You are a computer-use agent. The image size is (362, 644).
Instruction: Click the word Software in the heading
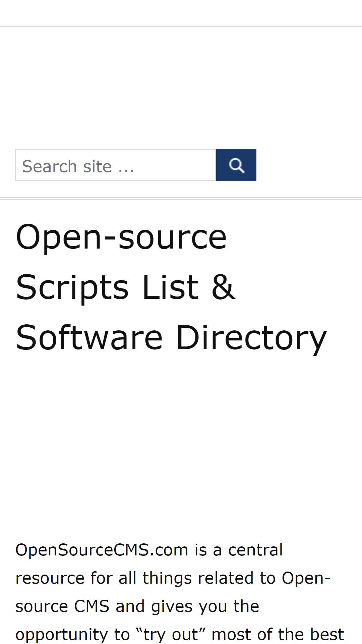[x=89, y=338]
